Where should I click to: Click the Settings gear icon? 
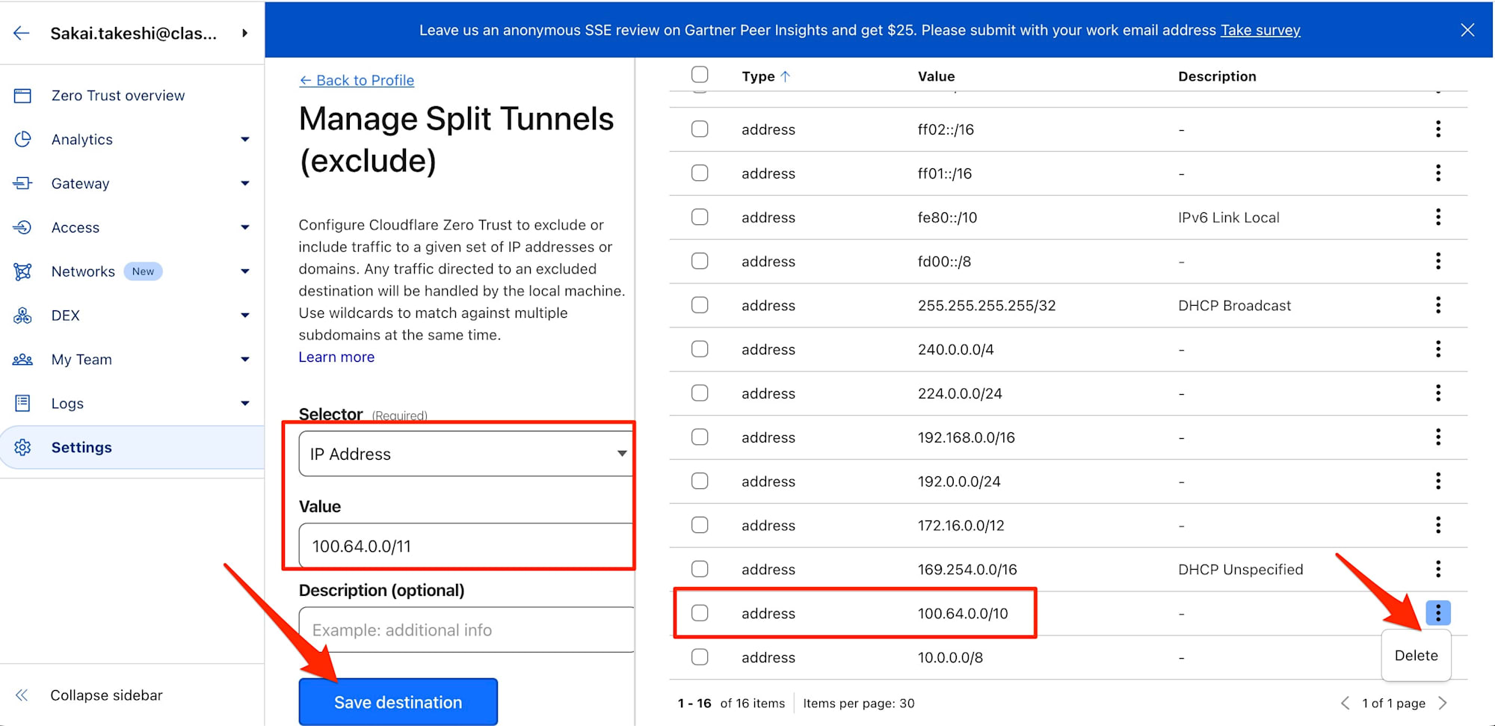point(22,447)
